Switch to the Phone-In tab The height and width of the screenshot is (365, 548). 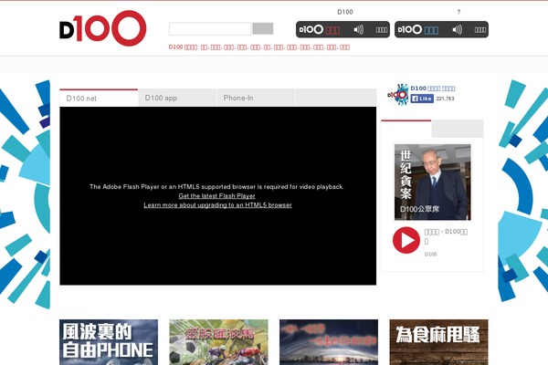(256, 98)
